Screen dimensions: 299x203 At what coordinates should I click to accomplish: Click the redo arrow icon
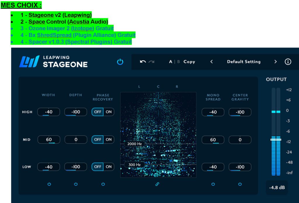click(x=151, y=62)
